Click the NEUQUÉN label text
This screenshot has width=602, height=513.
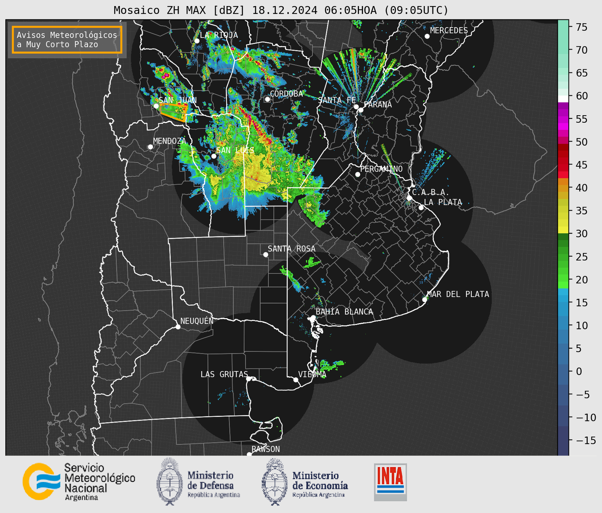tap(197, 321)
